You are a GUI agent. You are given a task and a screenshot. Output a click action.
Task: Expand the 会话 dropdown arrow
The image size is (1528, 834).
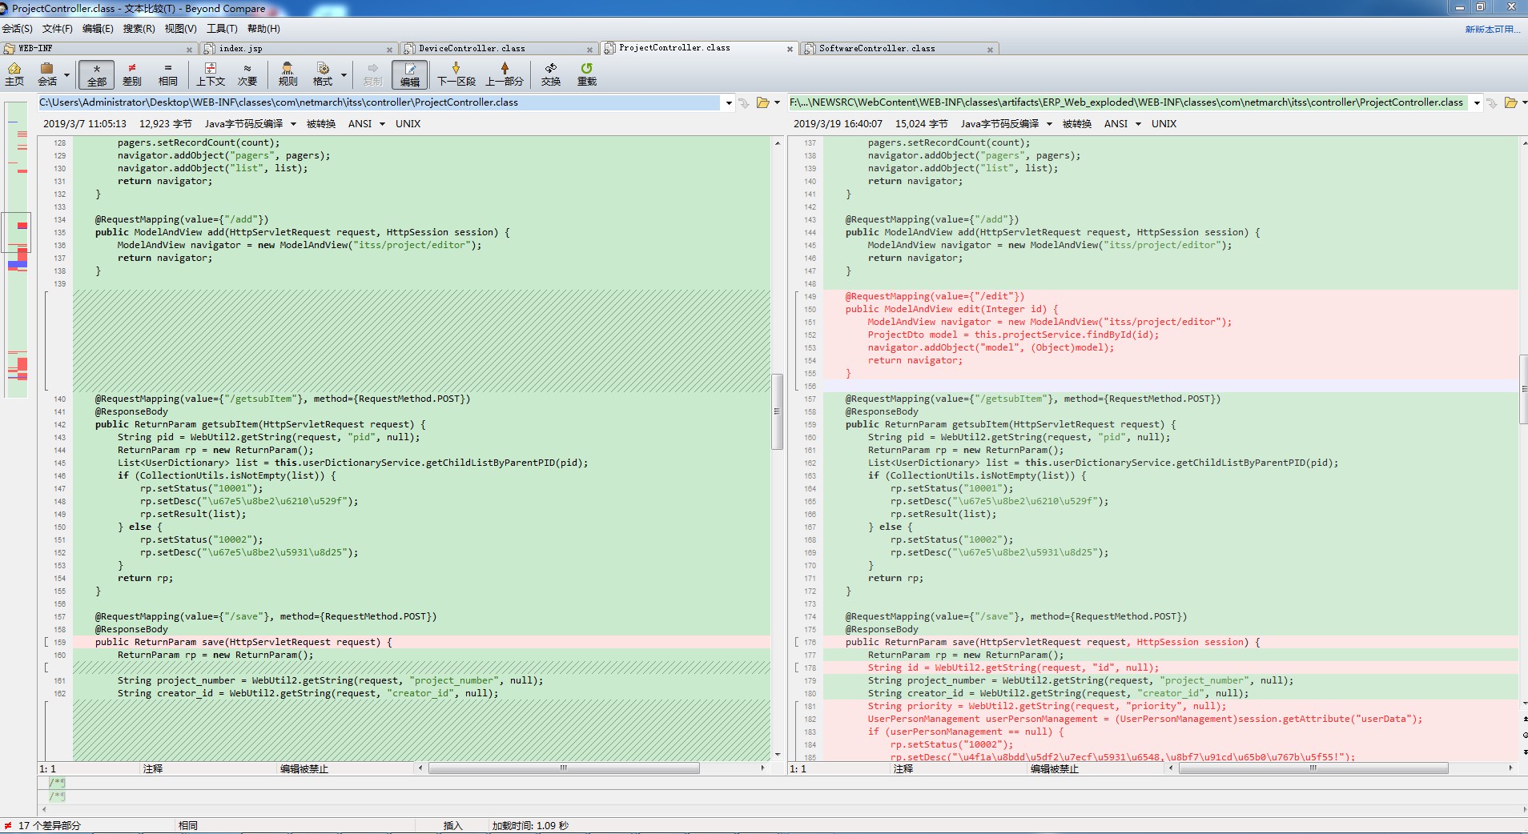[x=66, y=74]
